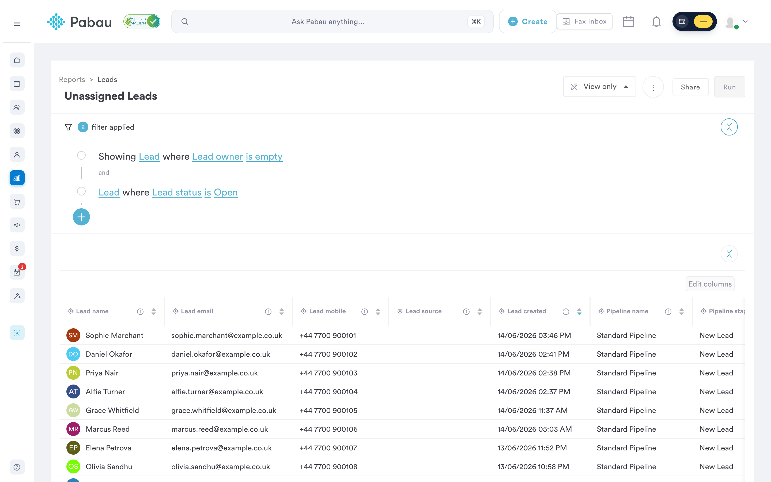The height and width of the screenshot is (482, 771).
Task: Show info for Lead source column
Action: [x=466, y=311]
